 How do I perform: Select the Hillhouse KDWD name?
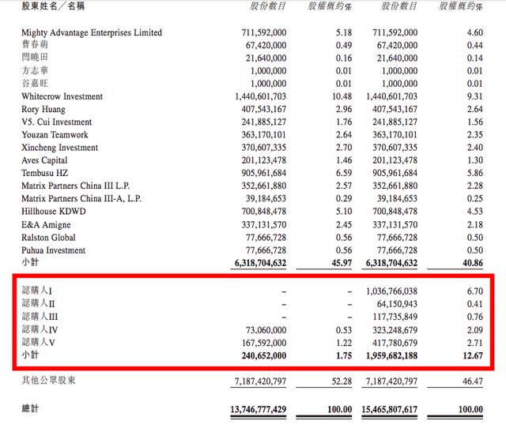point(54,212)
